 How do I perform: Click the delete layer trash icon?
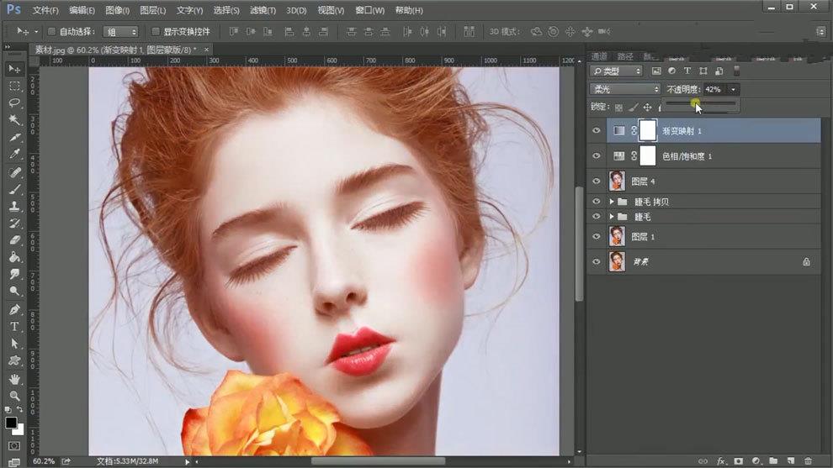pos(808,461)
